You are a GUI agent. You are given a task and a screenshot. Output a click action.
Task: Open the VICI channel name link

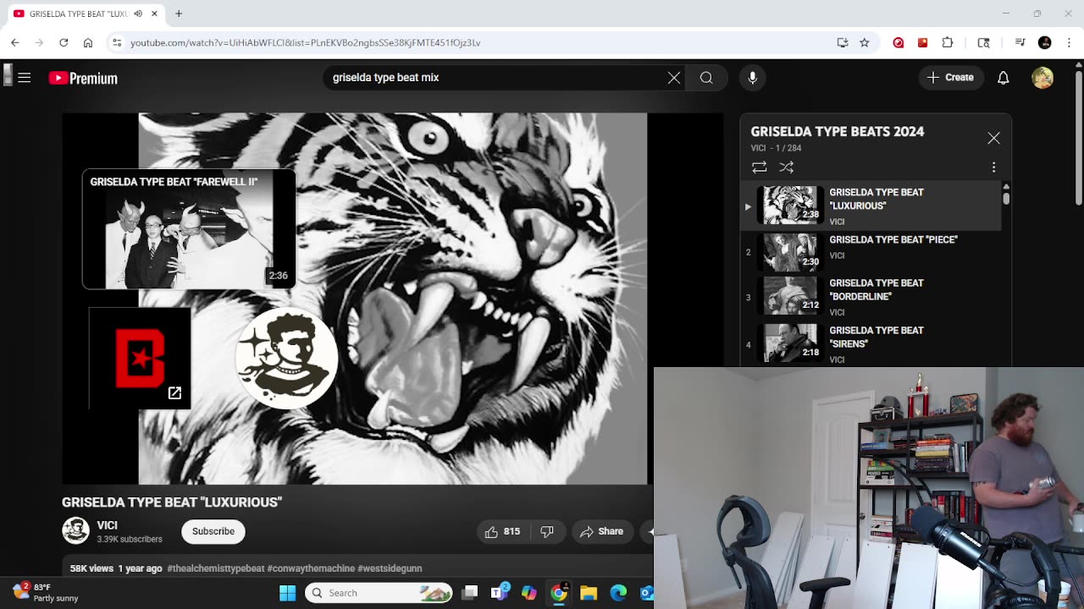[107, 525]
